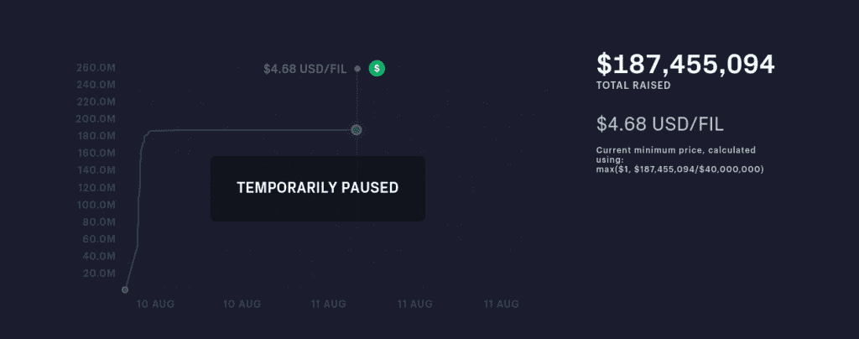Click the 260.0M y-axis label
The width and height of the screenshot is (859, 339).
96,68
